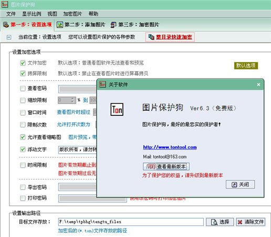Click the 查看图片时超过 label

tap(74, 112)
